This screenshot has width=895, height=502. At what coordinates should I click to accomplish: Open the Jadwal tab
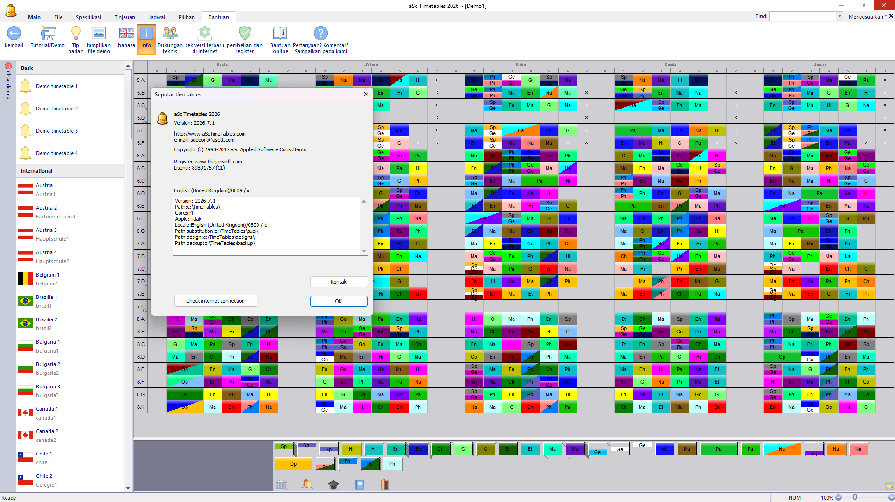coord(157,17)
